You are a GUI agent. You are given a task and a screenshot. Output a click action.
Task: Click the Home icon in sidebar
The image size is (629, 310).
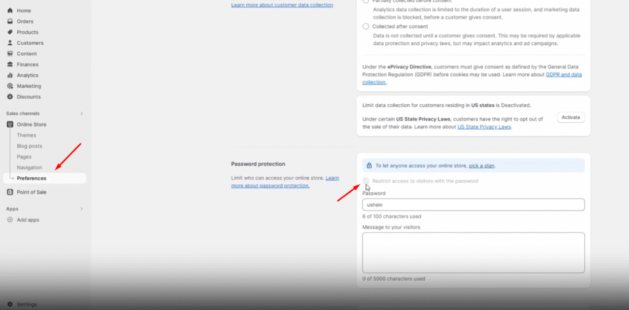click(10, 10)
